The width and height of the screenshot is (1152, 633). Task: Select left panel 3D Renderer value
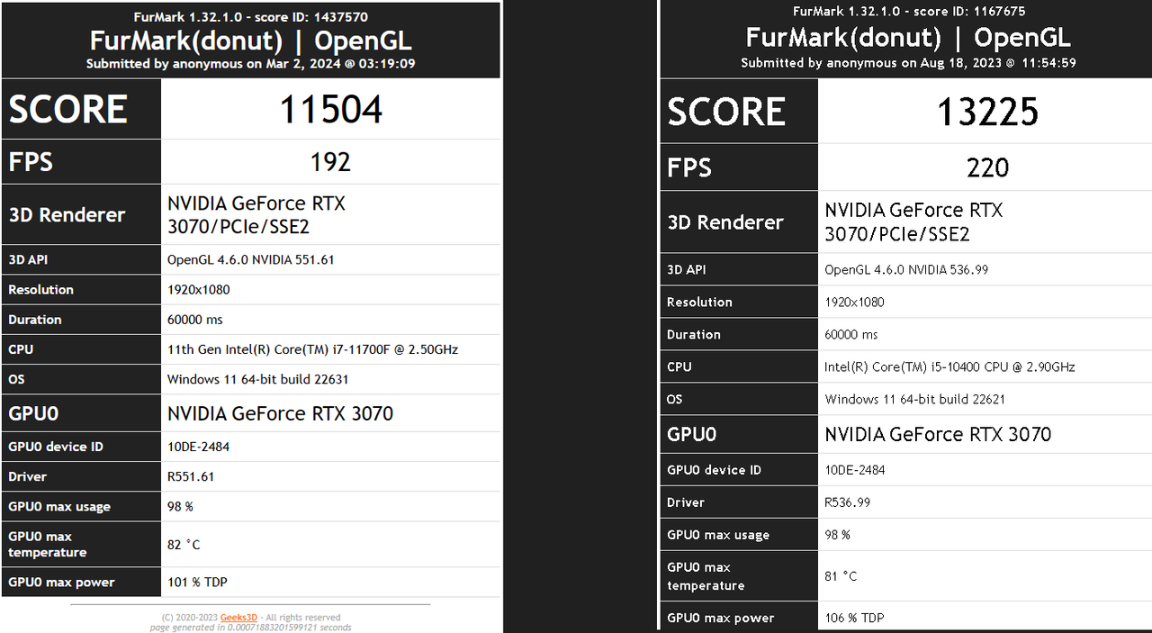(x=256, y=215)
